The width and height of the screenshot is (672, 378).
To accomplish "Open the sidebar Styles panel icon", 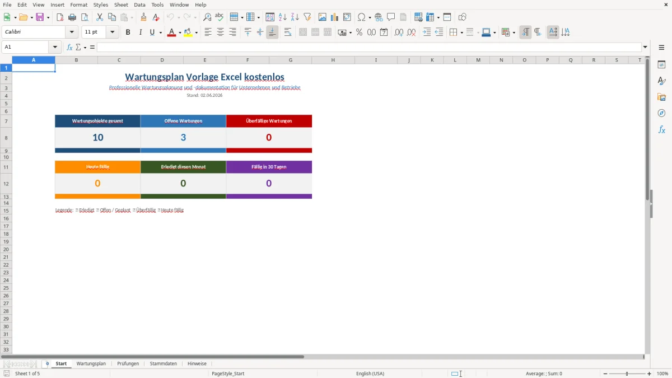I will point(661,81).
